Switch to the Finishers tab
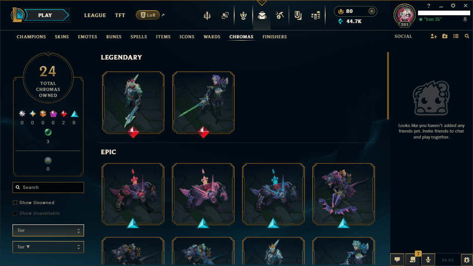Image resolution: width=473 pixels, height=266 pixels. click(274, 37)
